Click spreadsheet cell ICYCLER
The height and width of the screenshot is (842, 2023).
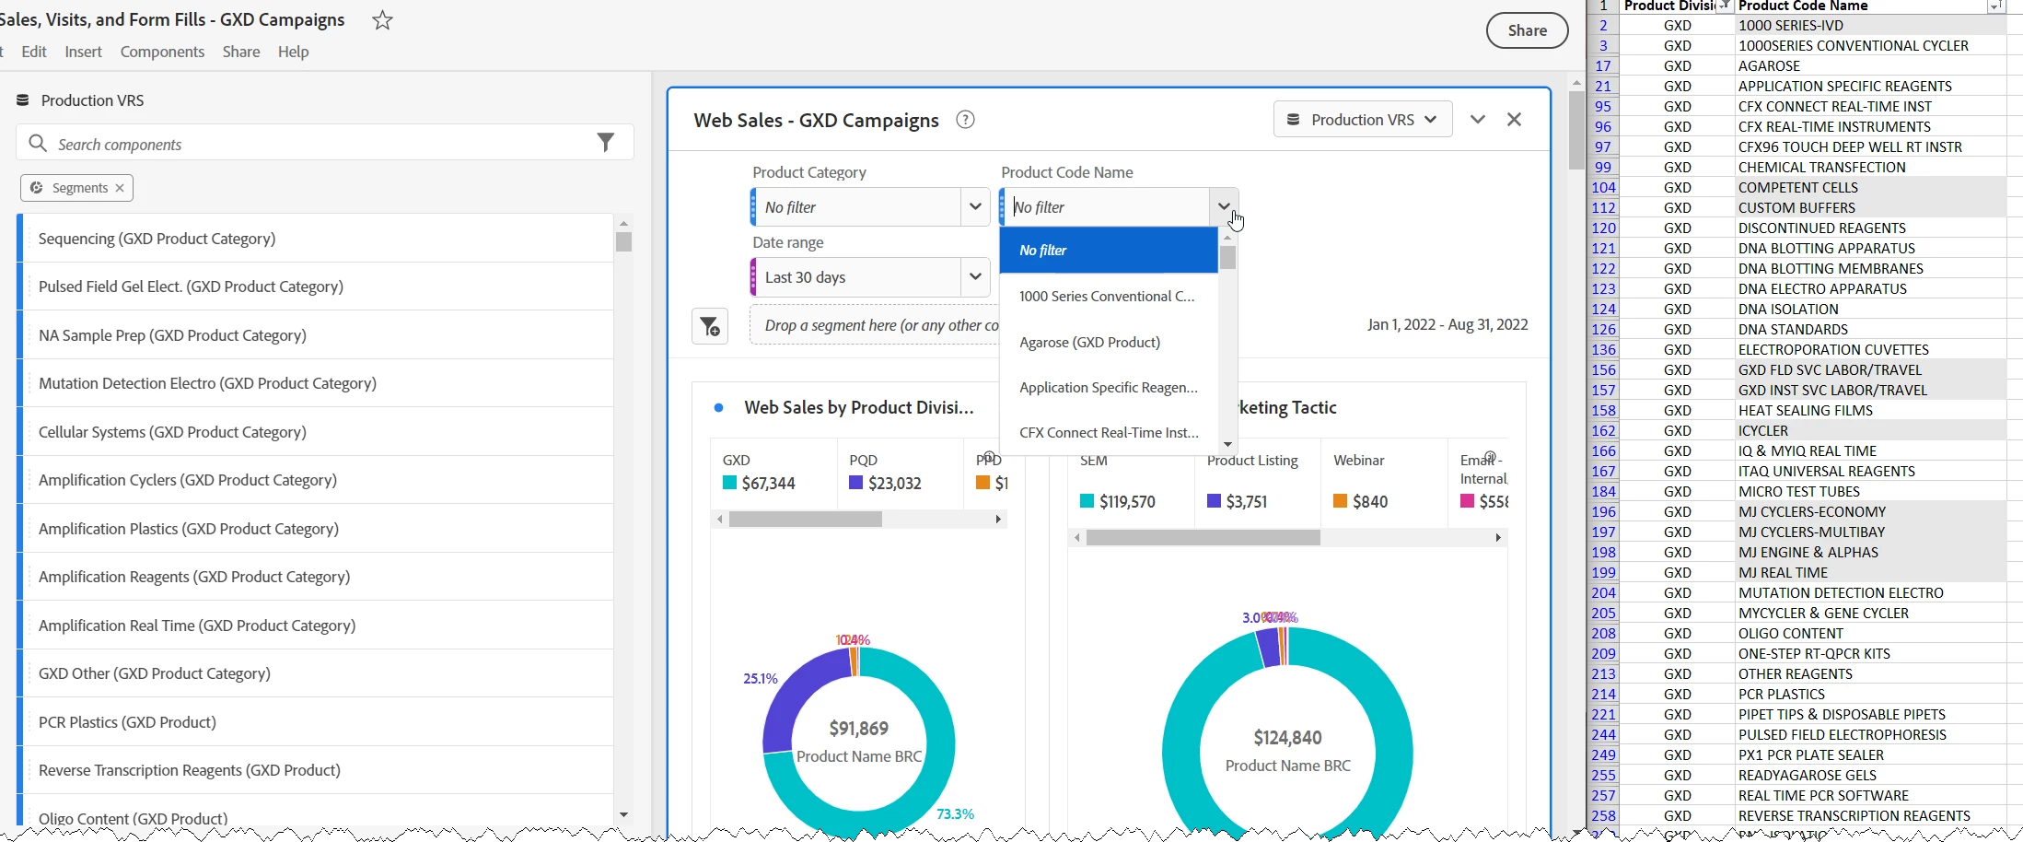(1869, 431)
